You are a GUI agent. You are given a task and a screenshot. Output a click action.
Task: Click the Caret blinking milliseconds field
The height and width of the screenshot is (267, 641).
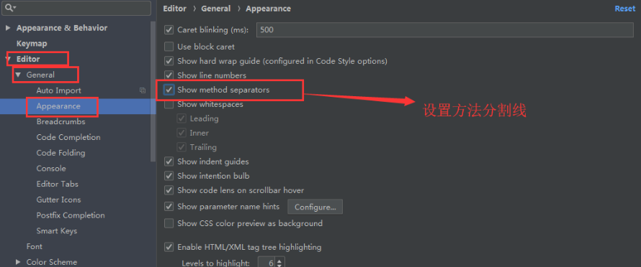click(x=445, y=29)
